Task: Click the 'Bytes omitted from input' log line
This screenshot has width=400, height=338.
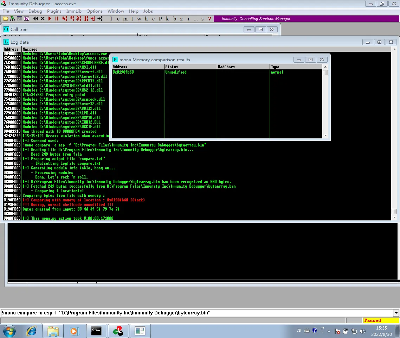Action: [71, 209]
